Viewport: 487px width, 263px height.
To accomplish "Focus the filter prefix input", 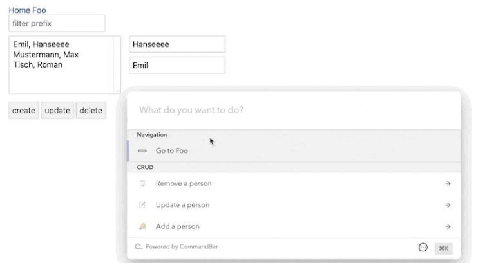I will point(57,24).
